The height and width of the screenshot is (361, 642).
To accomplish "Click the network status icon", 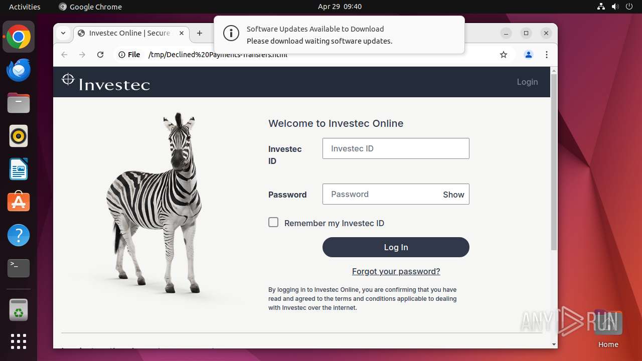I will 601,7.
